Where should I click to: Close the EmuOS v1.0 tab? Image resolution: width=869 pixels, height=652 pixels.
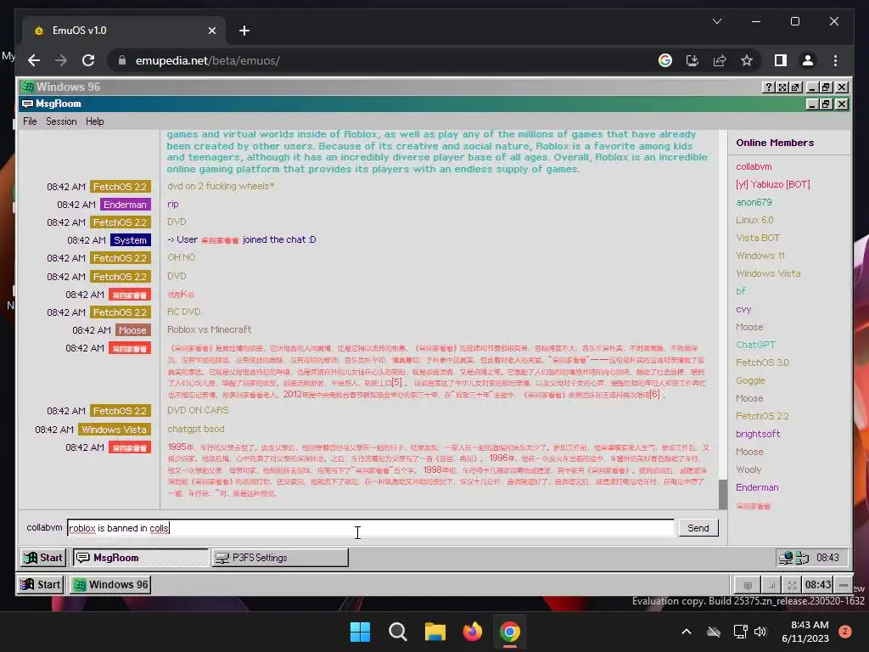pos(211,31)
